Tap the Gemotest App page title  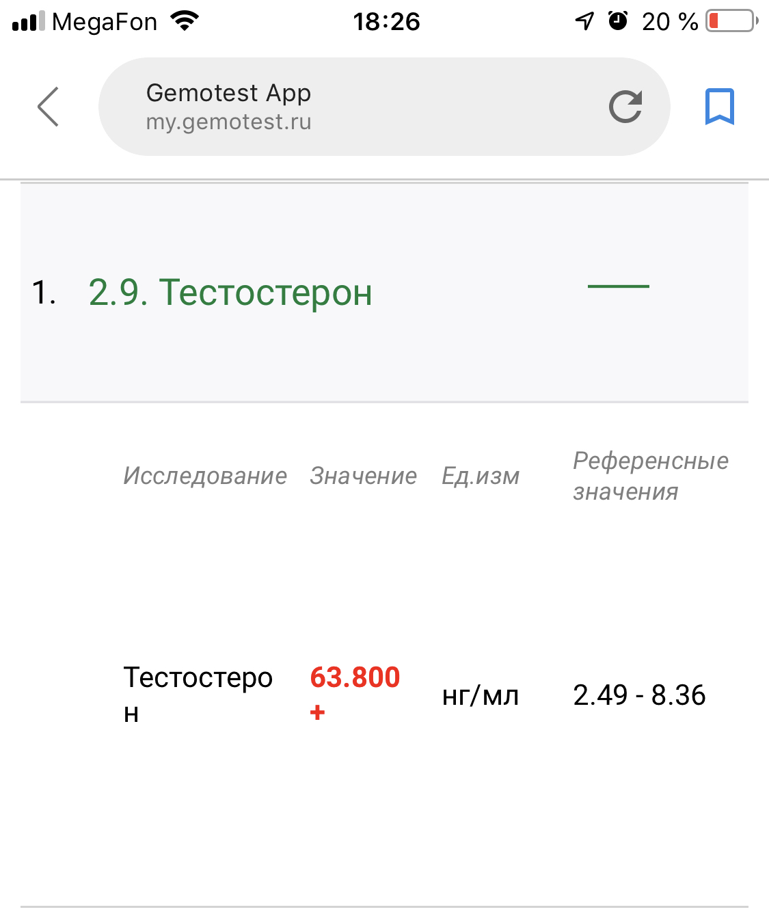[228, 93]
